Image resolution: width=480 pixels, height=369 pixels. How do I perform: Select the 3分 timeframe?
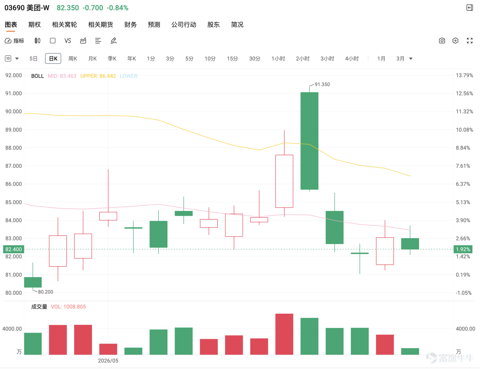pyautogui.click(x=170, y=59)
